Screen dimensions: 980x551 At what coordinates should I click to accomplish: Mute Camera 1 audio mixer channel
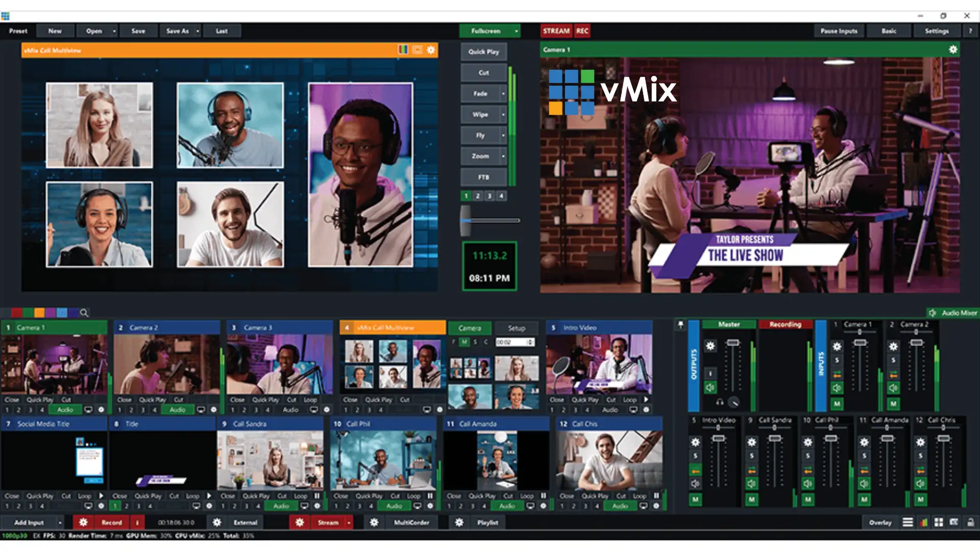tap(837, 388)
